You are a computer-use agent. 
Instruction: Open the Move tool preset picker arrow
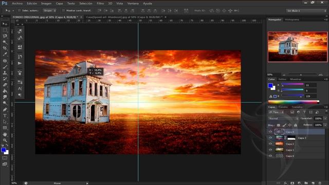tap(13, 11)
